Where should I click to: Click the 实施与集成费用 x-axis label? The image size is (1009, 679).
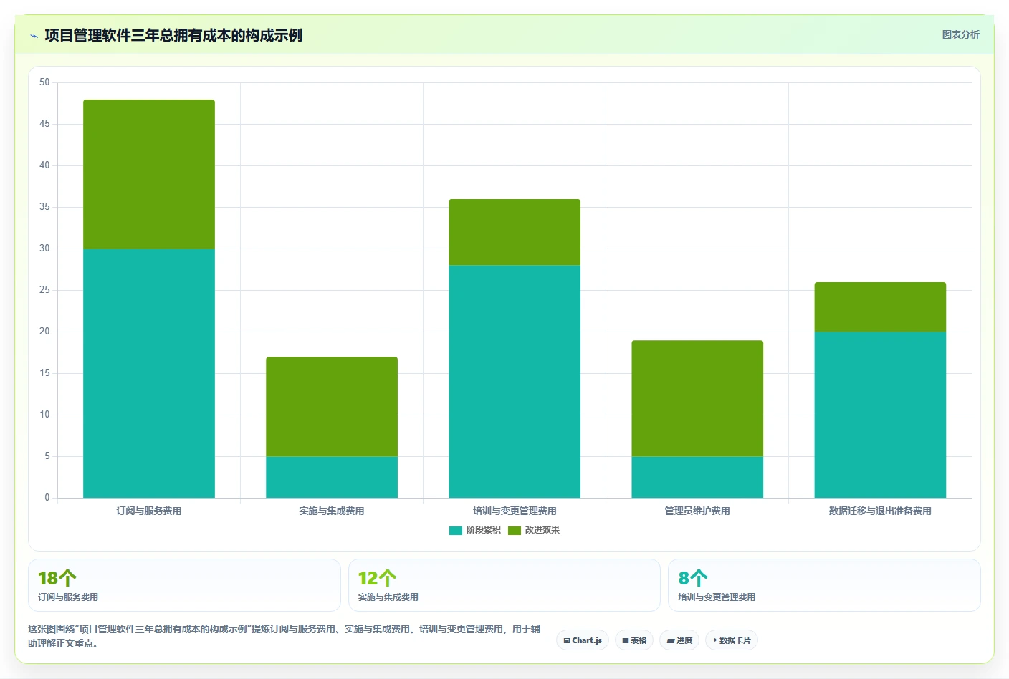pyautogui.click(x=332, y=511)
